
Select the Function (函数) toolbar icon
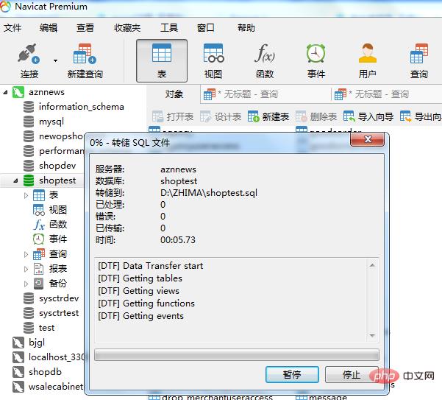[x=265, y=53]
